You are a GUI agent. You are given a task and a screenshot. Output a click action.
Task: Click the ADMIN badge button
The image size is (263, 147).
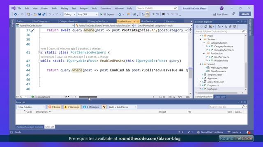(x=245, y=14)
